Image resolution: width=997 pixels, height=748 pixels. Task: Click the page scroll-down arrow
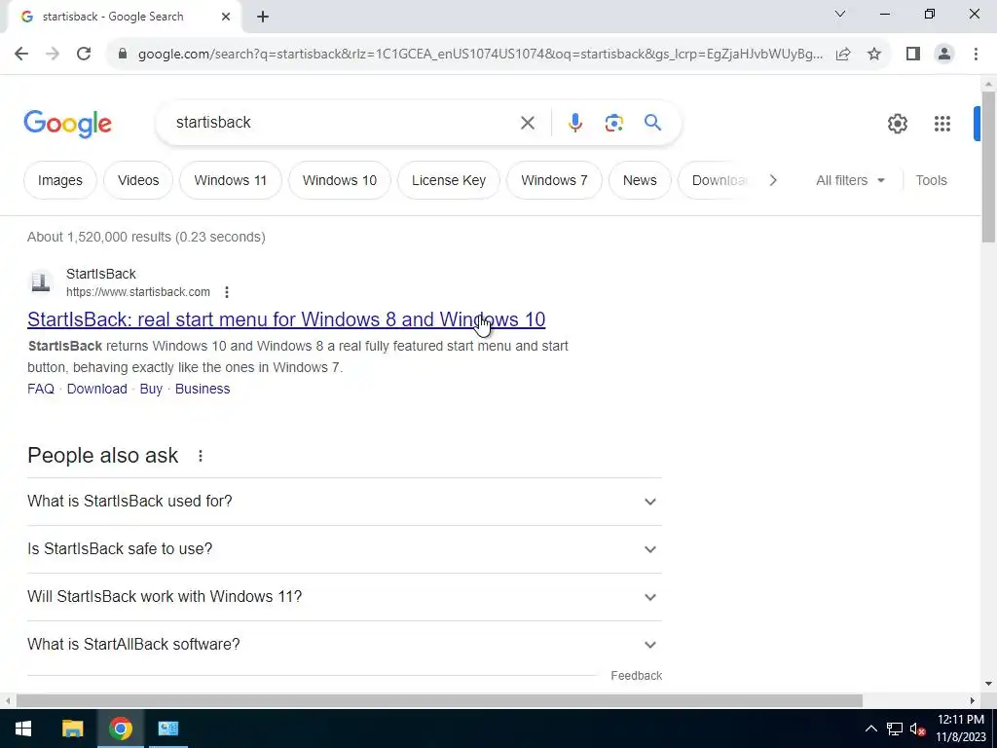pos(988,684)
